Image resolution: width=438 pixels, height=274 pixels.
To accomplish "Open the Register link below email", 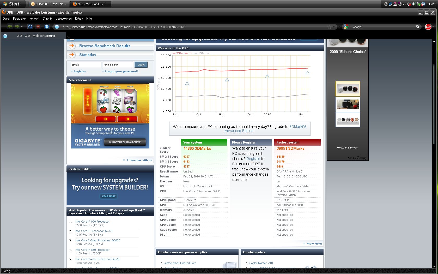I will (x=80, y=71).
